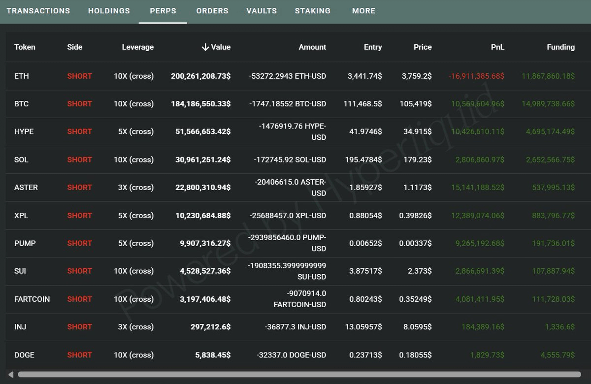Click SUI position value 4,528,527.36$
This screenshot has height=384, width=591.
(x=205, y=271)
